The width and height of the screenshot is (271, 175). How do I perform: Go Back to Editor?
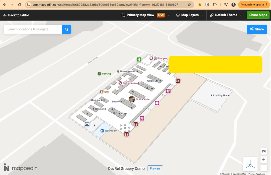pyautogui.click(x=16, y=15)
